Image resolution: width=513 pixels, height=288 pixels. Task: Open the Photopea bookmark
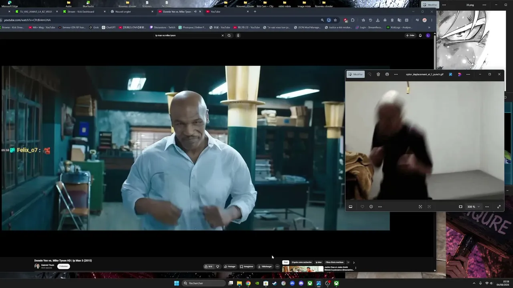click(192, 28)
